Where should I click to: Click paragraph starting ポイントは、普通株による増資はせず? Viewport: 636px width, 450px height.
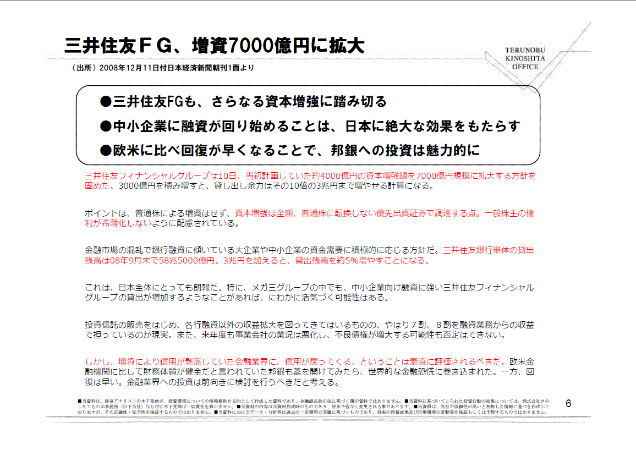coord(309,218)
